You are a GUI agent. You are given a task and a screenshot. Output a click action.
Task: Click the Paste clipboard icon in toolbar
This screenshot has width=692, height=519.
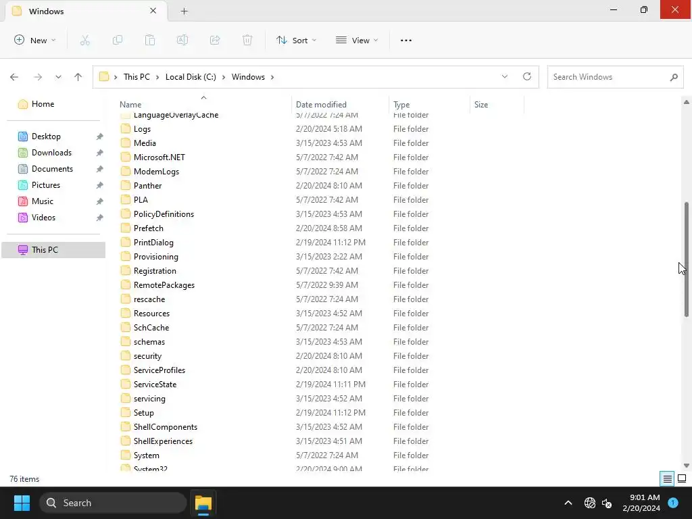[150, 40]
